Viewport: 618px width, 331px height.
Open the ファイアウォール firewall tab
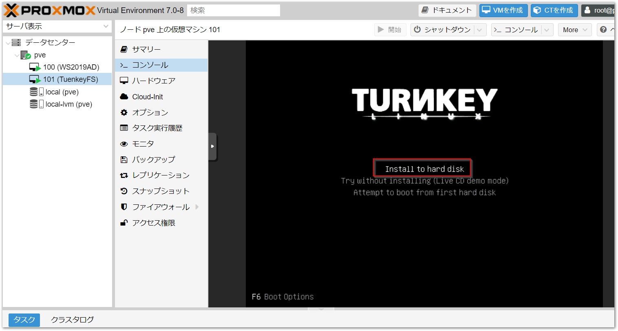click(161, 207)
